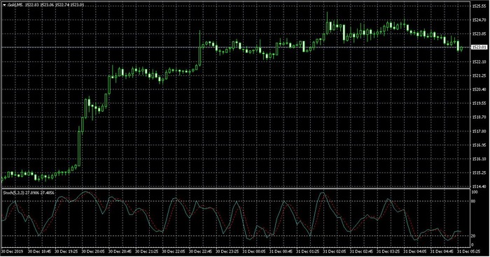The image size is (490, 257).
Task: Click time axis label 30 Dec 21:25
Action: click(x=146, y=251)
